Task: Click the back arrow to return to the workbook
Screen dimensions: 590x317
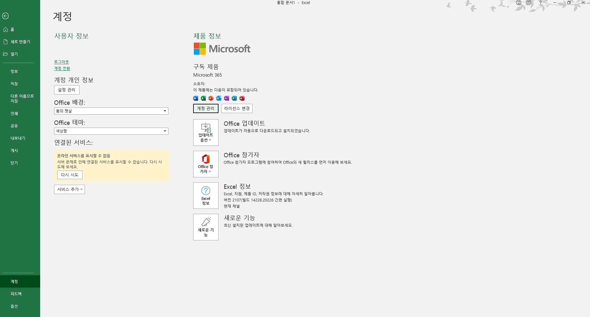Action: [x=6, y=16]
